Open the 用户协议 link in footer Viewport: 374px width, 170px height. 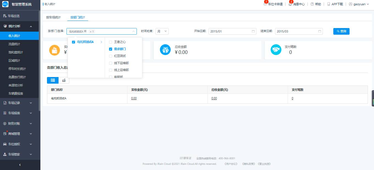231,164
